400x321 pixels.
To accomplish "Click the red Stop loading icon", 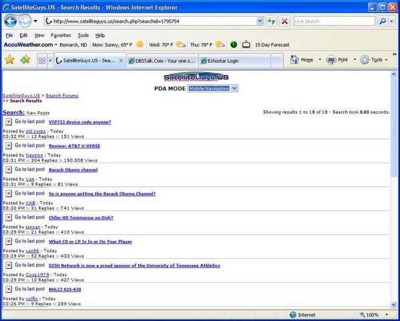I will tap(284, 21).
